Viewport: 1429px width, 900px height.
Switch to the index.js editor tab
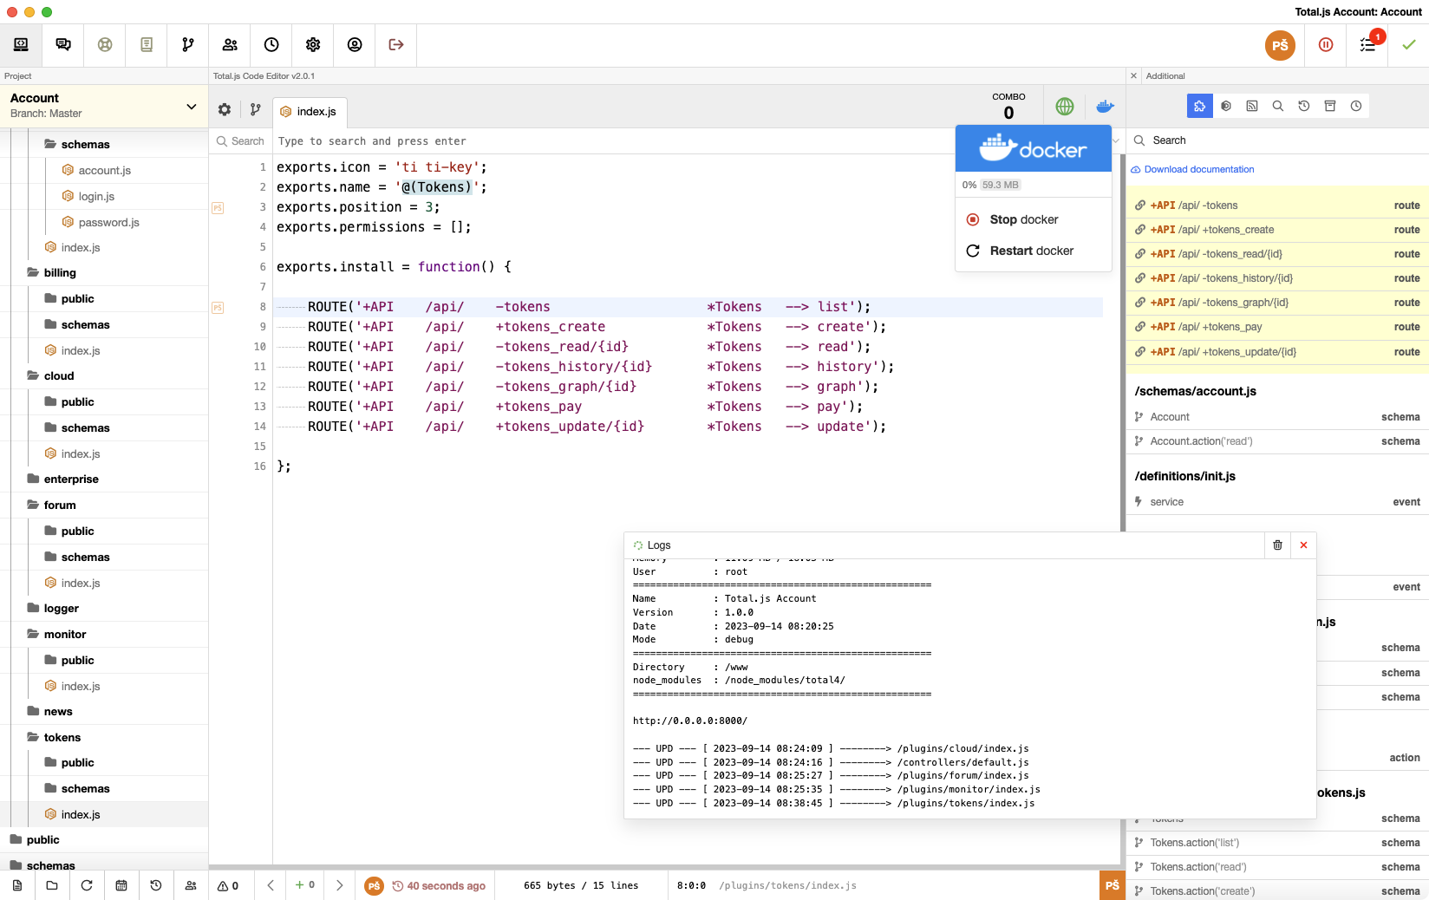tap(310, 112)
